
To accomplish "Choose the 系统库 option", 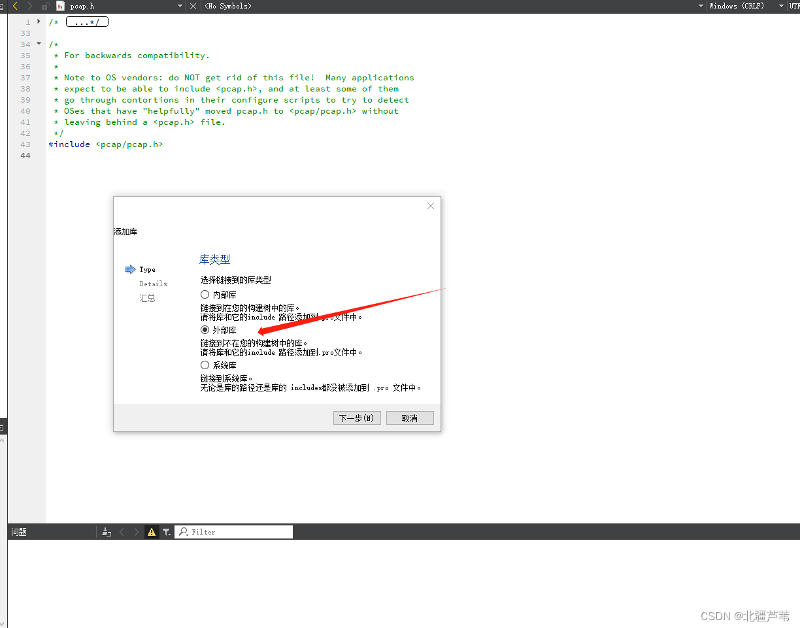I will pos(205,365).
